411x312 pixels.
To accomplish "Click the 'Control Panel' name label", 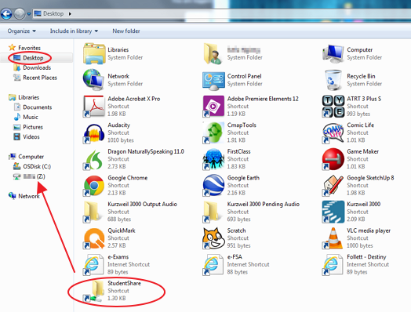I will [x=244, y=76].
